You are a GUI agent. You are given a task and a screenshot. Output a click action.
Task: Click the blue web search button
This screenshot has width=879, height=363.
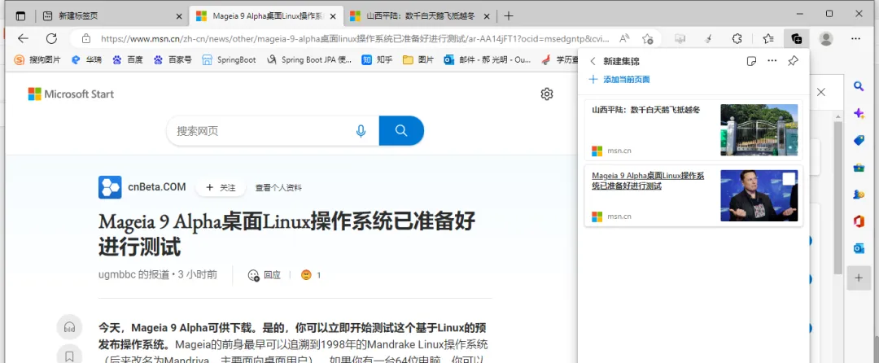tap(401, 130)
